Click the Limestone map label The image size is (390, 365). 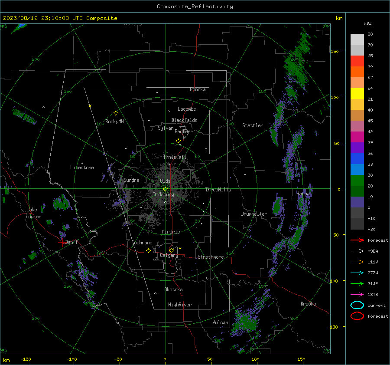point(82,168)
